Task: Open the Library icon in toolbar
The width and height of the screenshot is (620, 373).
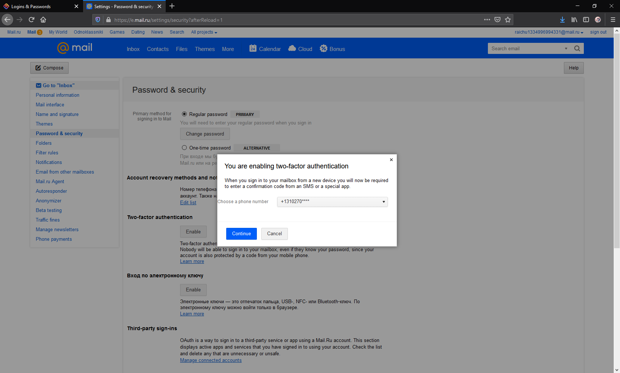Action: point(574,20)
